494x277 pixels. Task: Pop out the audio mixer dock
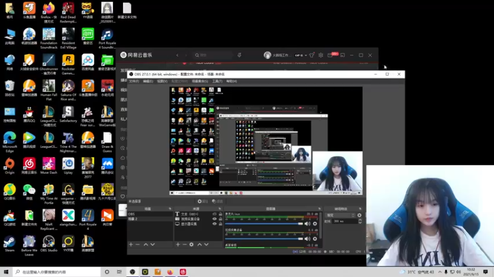(319, 209)
